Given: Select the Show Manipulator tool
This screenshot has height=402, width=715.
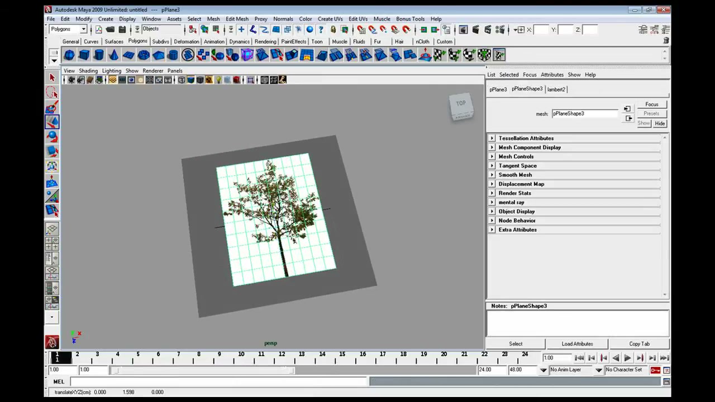Looking at the screenshot, I should (x=52, y=195).
